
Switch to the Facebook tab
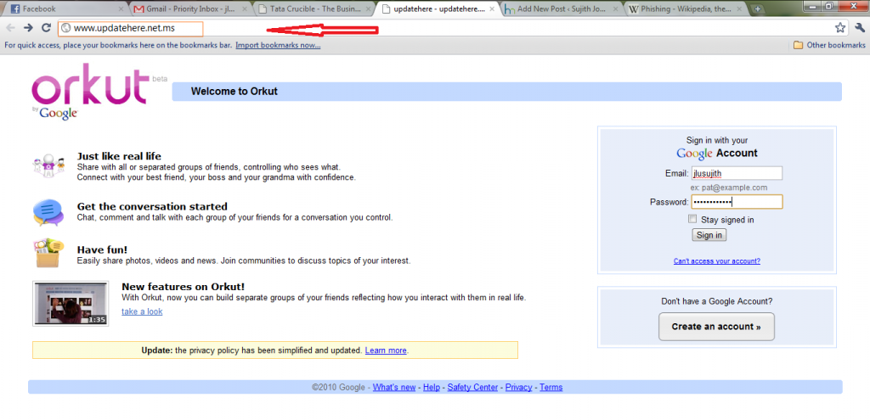tap(63, 8)
